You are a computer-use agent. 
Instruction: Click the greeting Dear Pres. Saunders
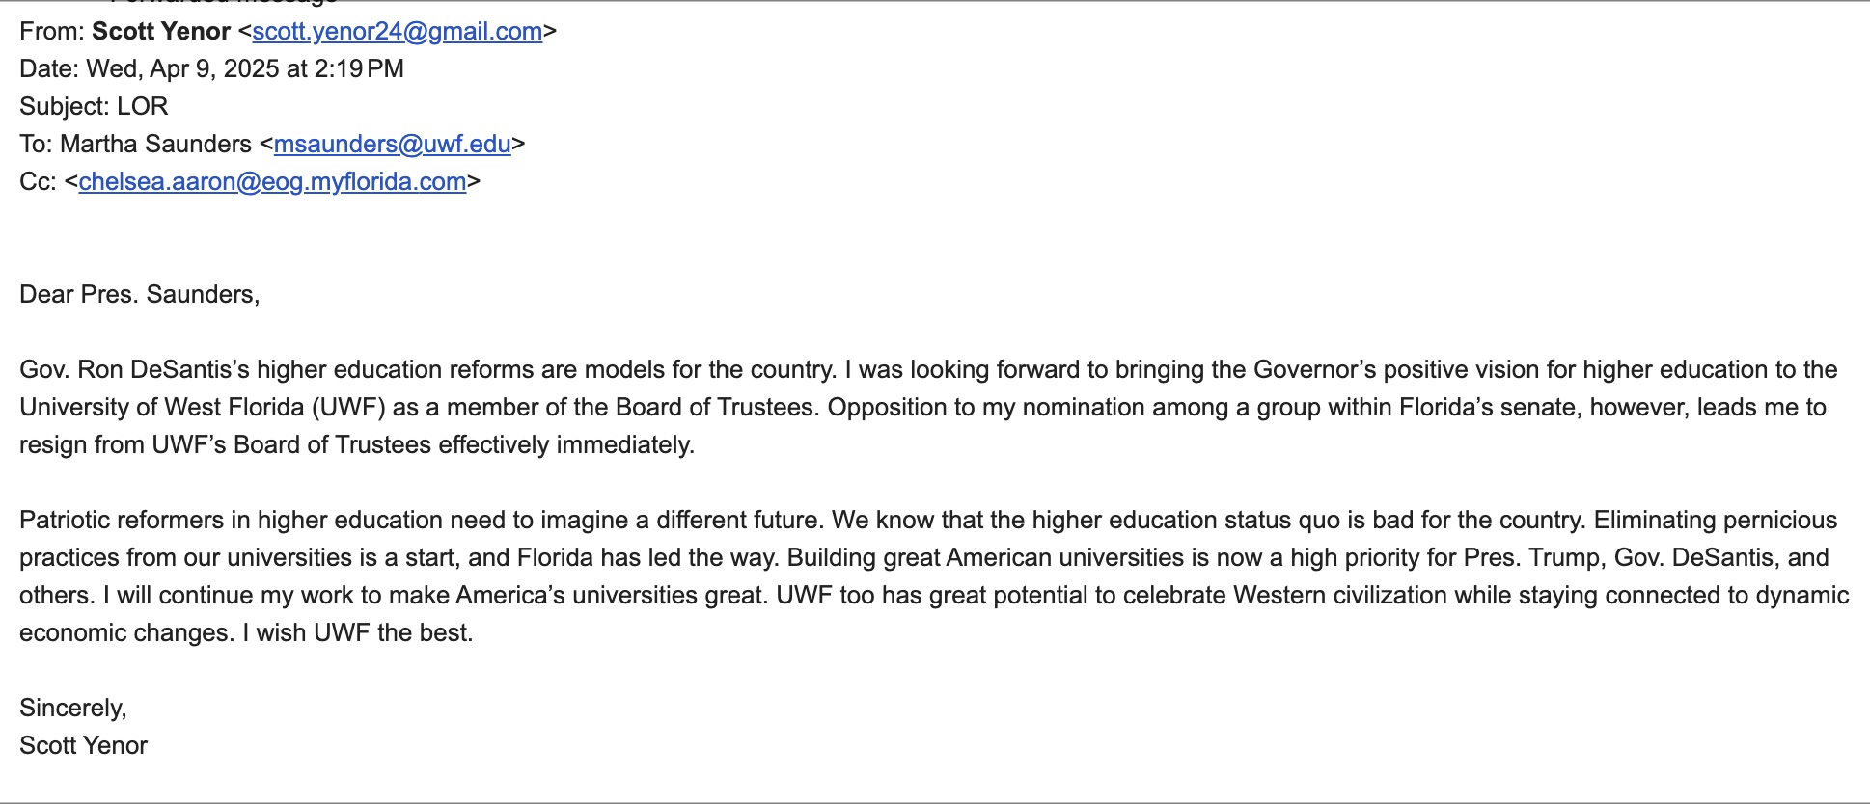[x=139, y=295]
